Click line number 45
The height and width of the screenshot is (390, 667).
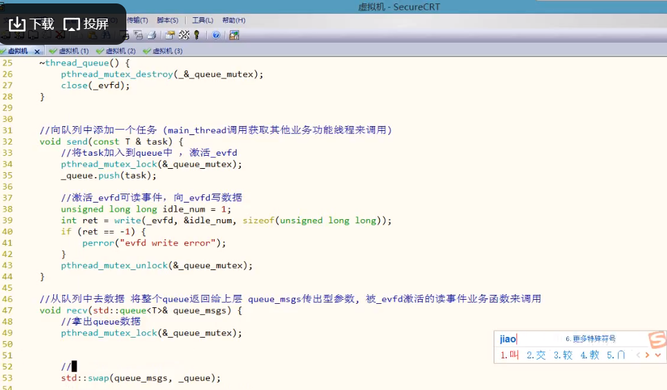pos(7,288)
